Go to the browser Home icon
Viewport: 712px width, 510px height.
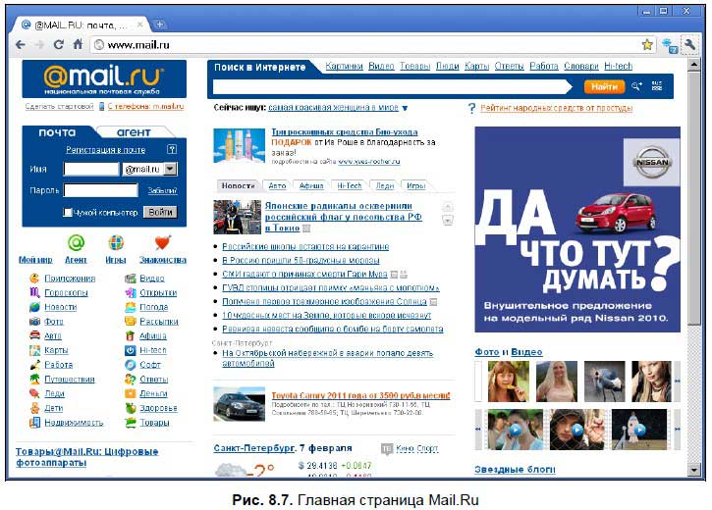78,44
